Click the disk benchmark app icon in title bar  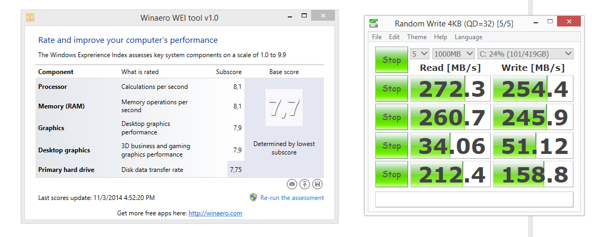click(x=374, y=23)
